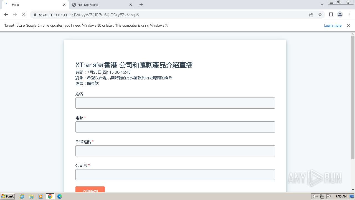Expand the tab search dropdown
This screenshot has width=355, height=200.
point(322,5)
